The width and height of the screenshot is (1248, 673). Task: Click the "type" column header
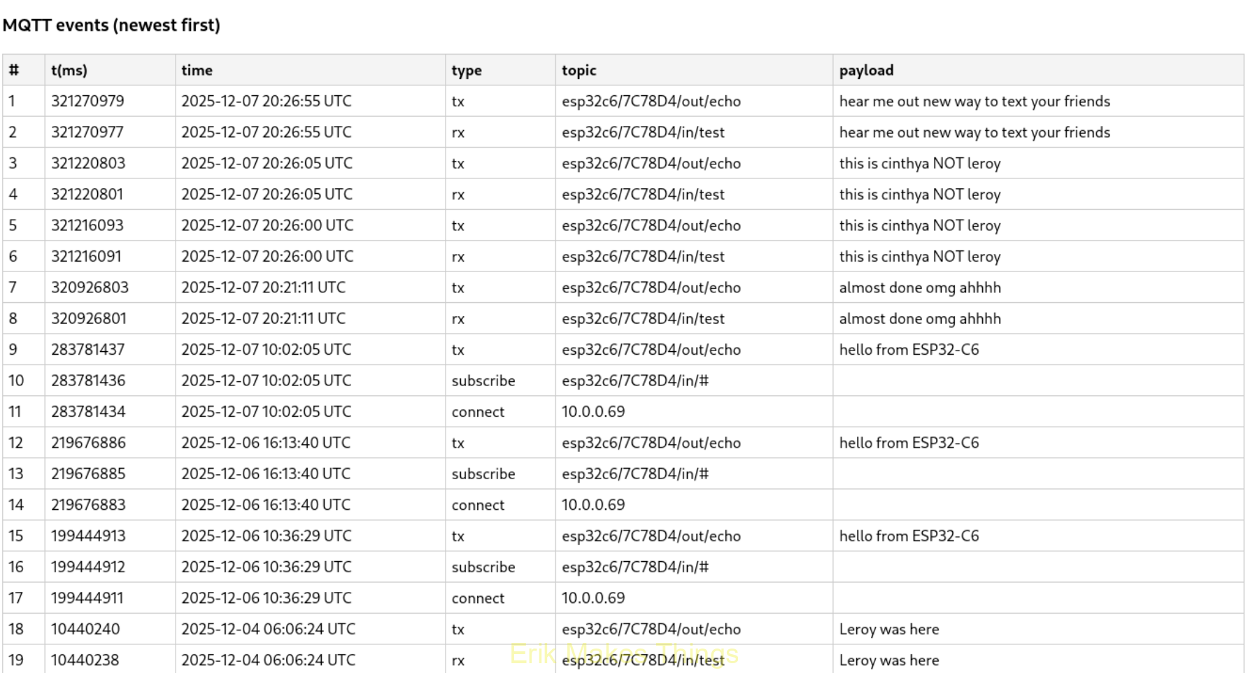[467, 71]
